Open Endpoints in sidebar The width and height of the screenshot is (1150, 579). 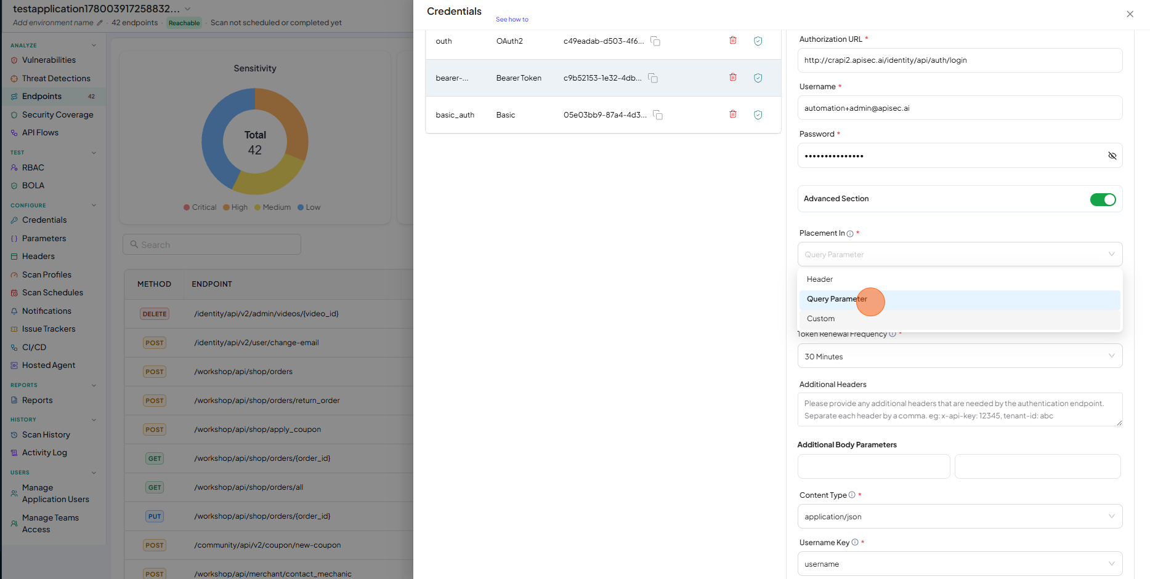(42, 97)
